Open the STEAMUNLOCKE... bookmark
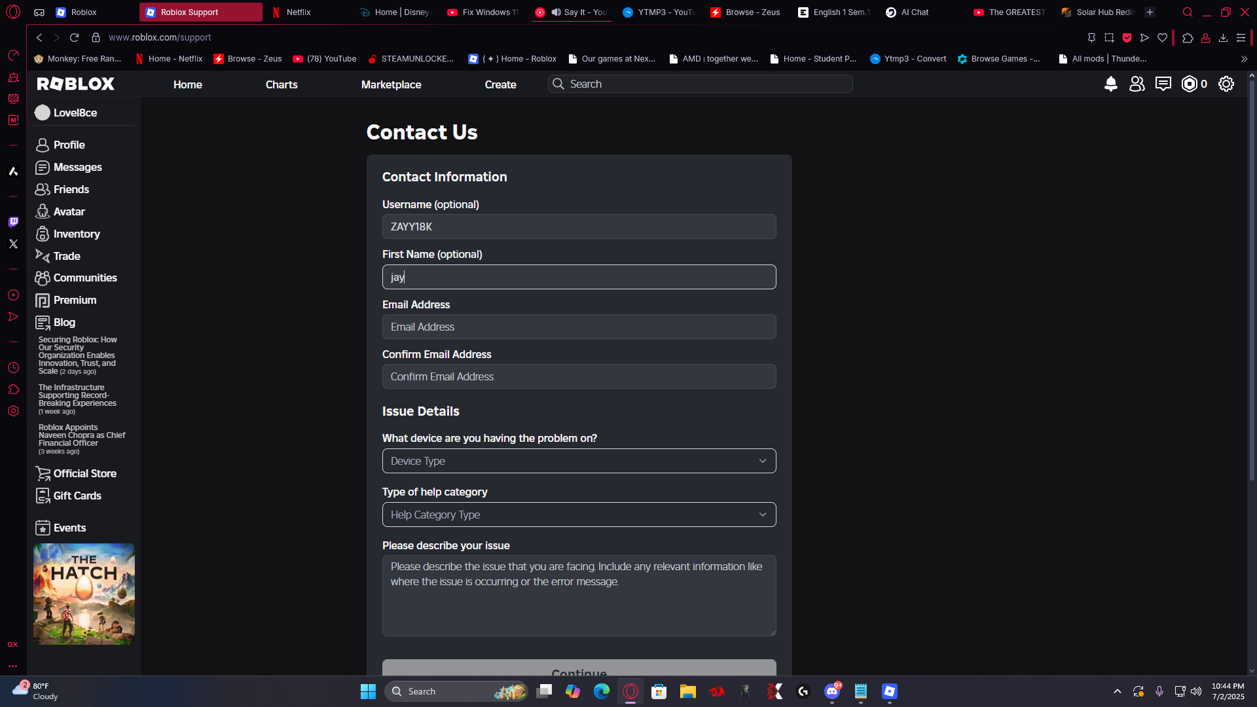Viewport: 1257px width, 707px height. (410, 59)
